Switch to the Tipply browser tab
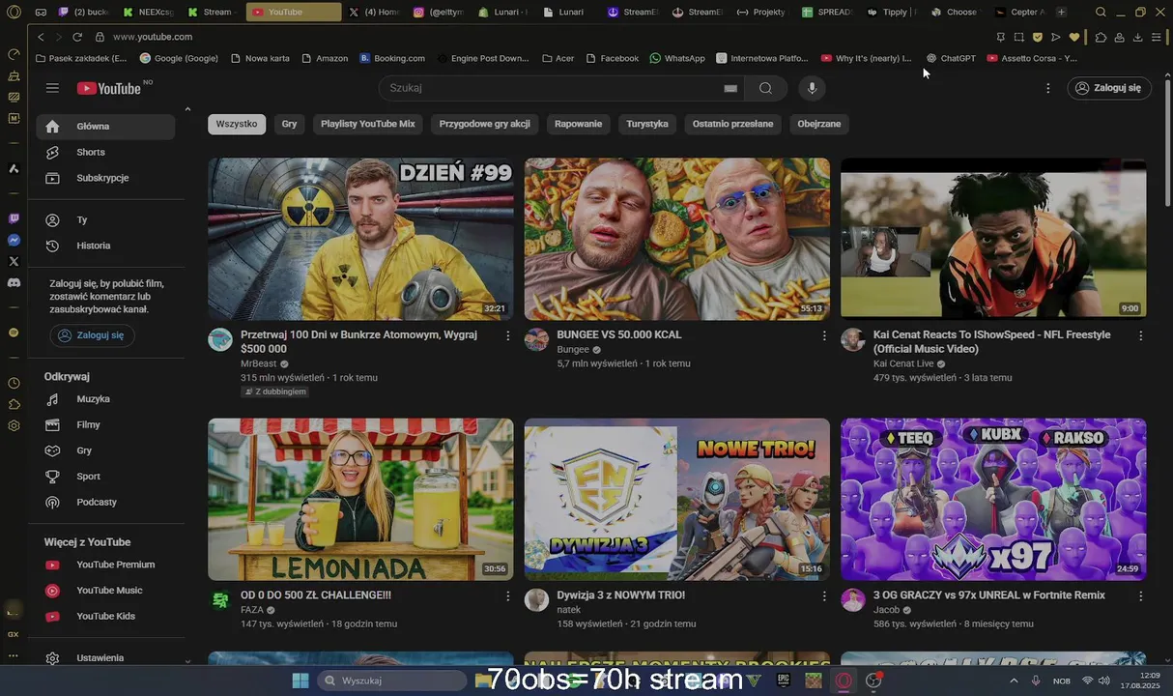1173x696 pixels. tap(892, 12)
